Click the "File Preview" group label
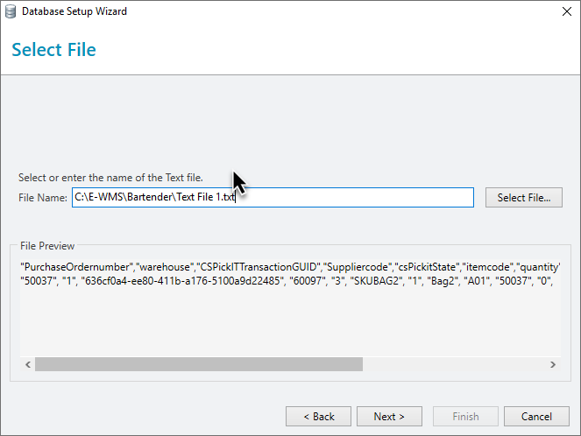The width and height of the screenshot is (581, 436). (47, 246)
